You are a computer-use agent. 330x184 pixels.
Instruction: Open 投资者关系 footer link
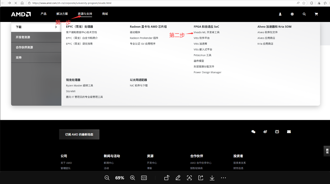(240, 163)
